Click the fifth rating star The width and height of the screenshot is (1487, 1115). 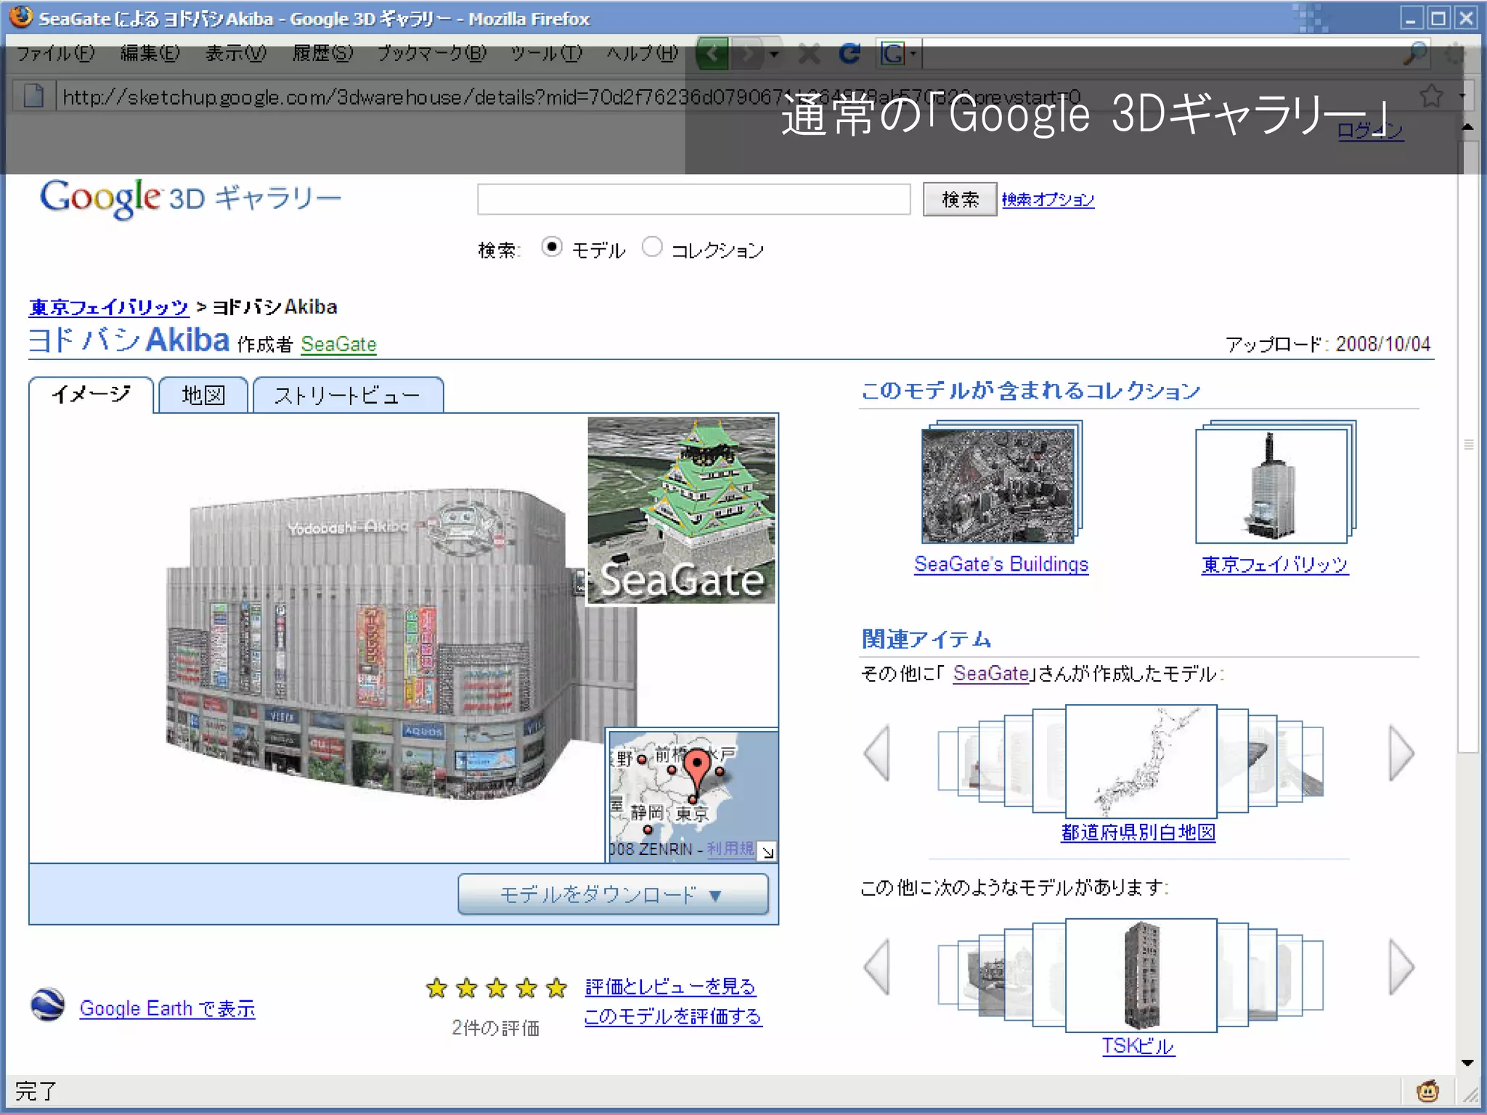coord(557,988)
